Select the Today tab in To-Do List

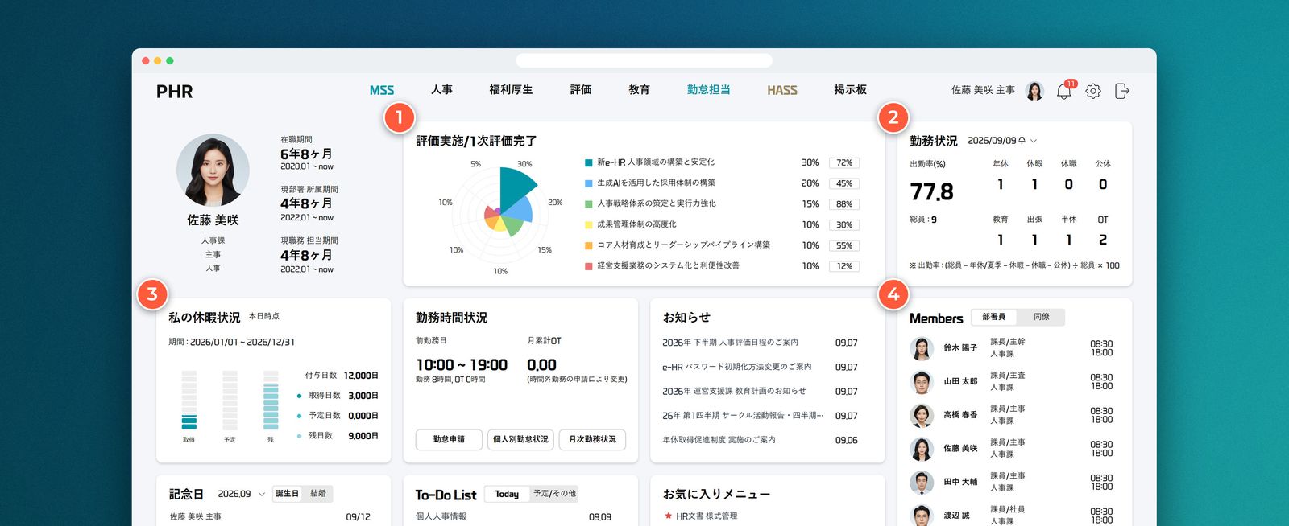507,494
